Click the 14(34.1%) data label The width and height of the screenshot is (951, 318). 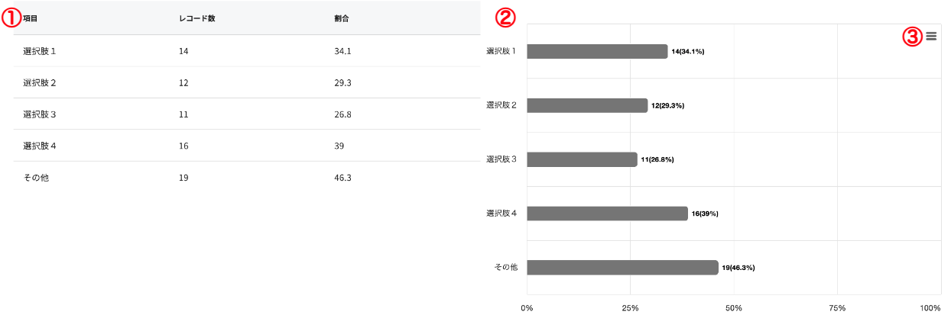(x=687, y=52)
